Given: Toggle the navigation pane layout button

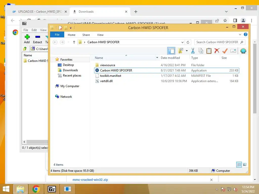Looking at the screenshot, I should point(171,51).
